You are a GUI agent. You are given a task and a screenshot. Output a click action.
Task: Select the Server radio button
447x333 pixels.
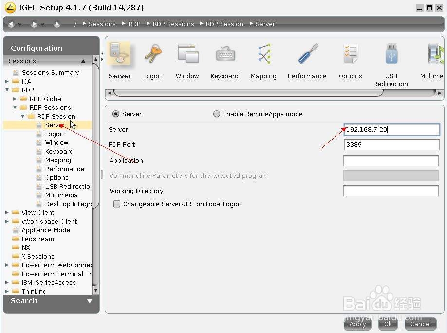pyautogui.click(x=116, y=114)
